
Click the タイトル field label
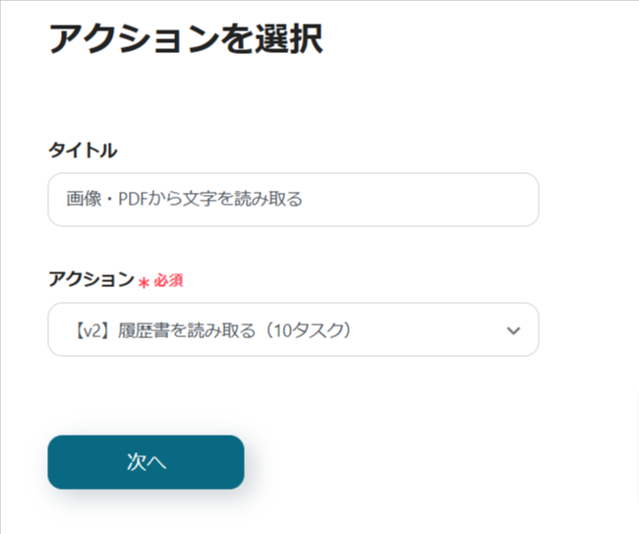coord(83,149)
